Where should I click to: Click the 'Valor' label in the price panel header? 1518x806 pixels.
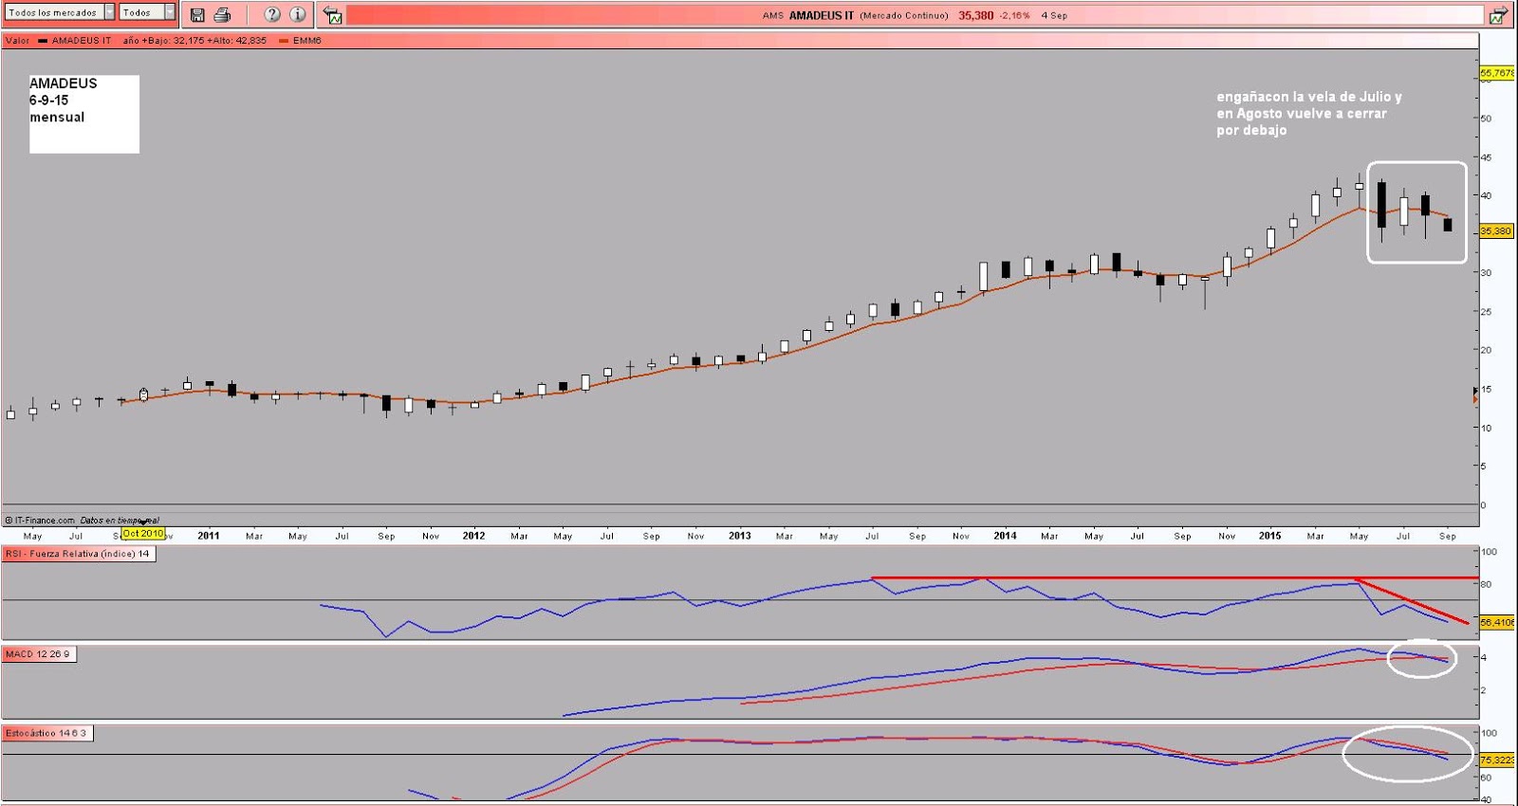[x=18, y=41]
